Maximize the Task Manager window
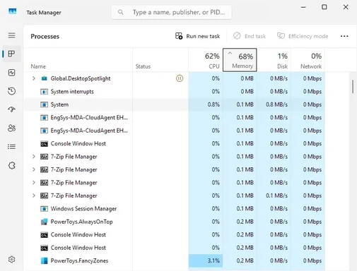357x271 pixels. click(x=324, y=7)
